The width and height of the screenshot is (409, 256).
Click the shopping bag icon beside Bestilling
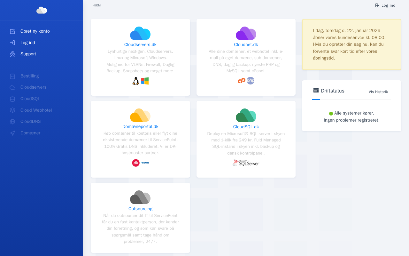(12, 76)
